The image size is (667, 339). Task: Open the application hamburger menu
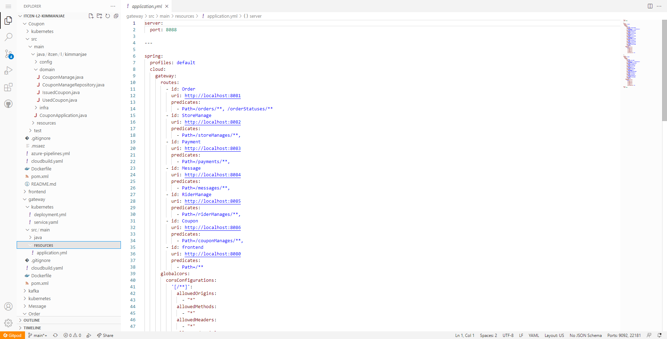[8, 6]
